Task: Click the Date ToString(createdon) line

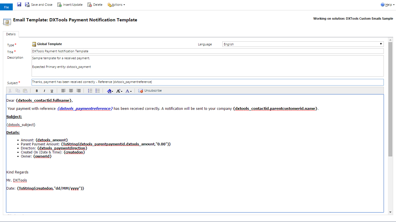Action: click(x=45, y=188)
